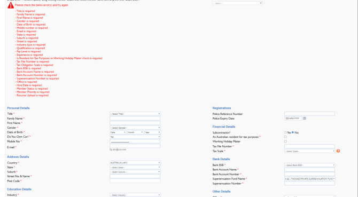Viewport: 358px width, 197px height.
Task: Click the Police Reference Number field
Action: pyautogui.click(x=309, y=114)
